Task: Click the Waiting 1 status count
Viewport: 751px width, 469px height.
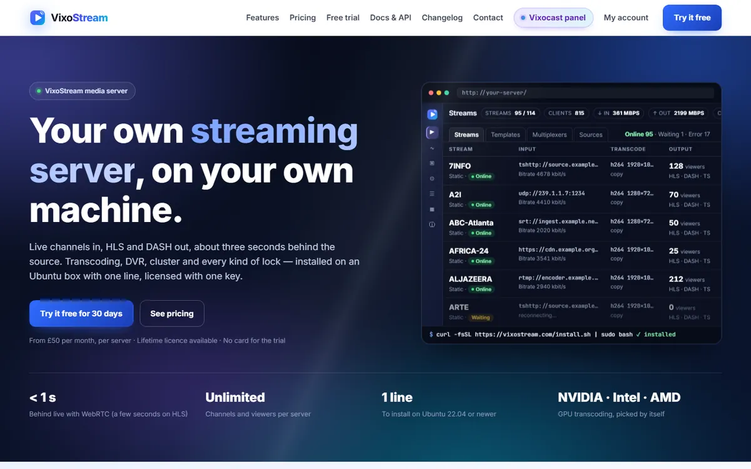Action: tap(671, 134)
